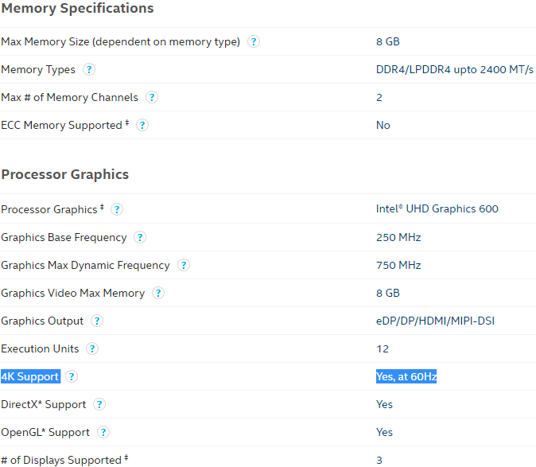Show Execution Units help tooltip
The width and height of the screenshot is (536, 467).
[92, 348]
